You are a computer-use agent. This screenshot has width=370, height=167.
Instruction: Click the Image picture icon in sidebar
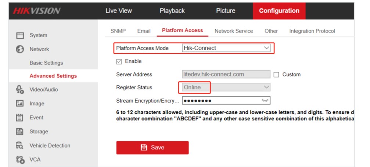(x=20, y=104)
